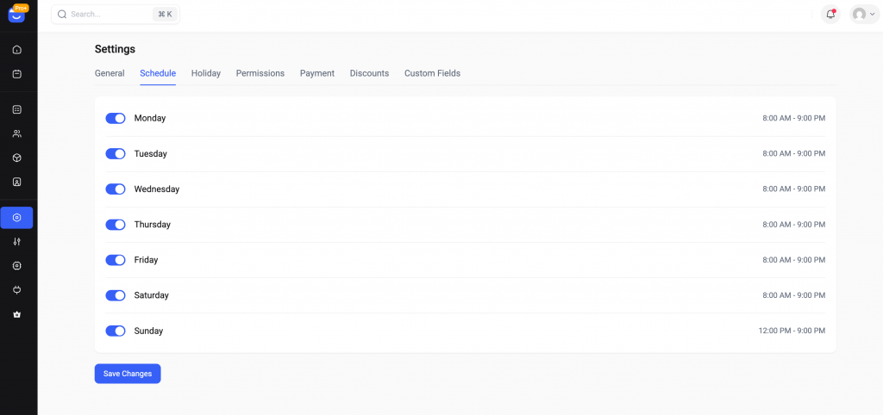Open the customers (people) sidebar icon

coord(17,133)
